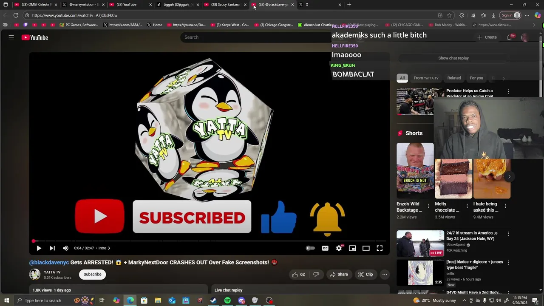Image resolution: width=544 pixels, height=306 pixels.
Task: Dislike the video with thumbs down
Action: point(316,275)
